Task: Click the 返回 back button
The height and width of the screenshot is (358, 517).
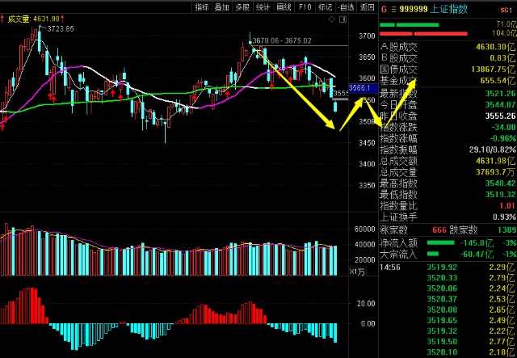Action: (x=367, y=6)
